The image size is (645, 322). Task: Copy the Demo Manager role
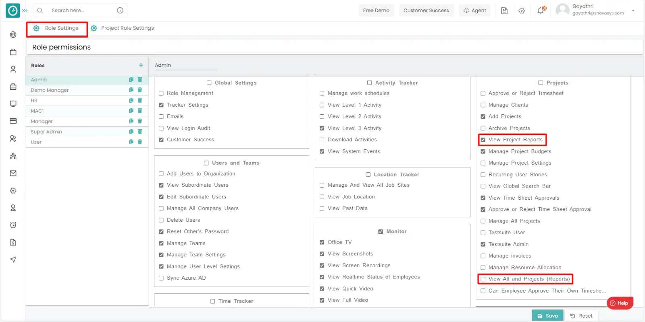point(131,90)
